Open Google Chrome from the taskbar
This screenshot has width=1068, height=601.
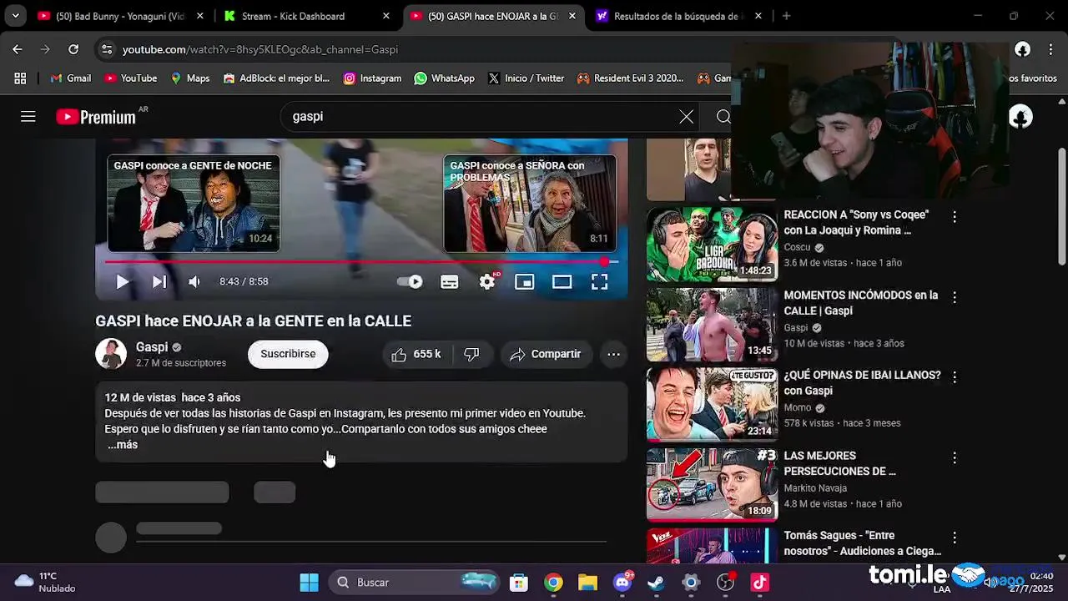click(553, 583)
